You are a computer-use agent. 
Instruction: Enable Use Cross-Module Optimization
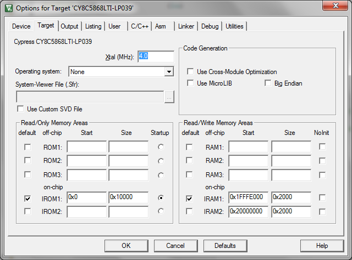click(190, 72)
